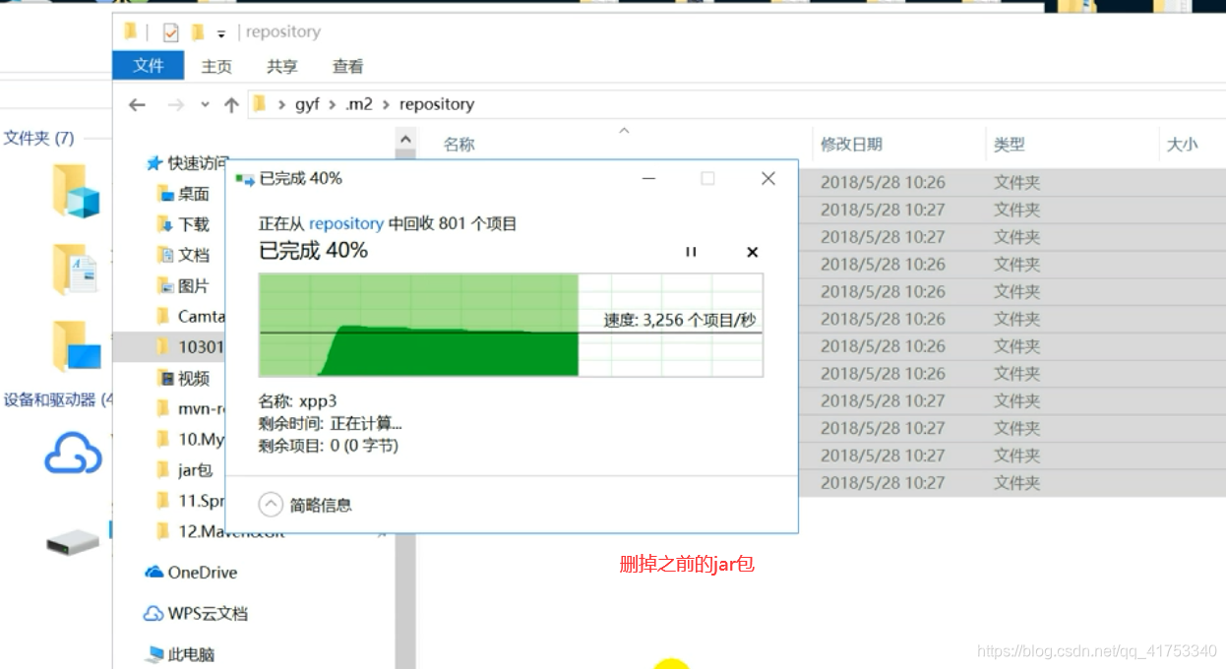Screen dimensions: 1226x669
Task: Open 视频 in the navigation pane
Action: [185, 378]
